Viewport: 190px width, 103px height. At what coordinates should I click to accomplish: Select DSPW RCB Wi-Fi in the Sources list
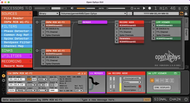[17, 22]
